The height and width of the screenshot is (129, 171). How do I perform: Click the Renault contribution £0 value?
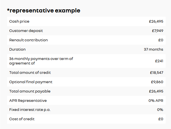pos(161,40)
